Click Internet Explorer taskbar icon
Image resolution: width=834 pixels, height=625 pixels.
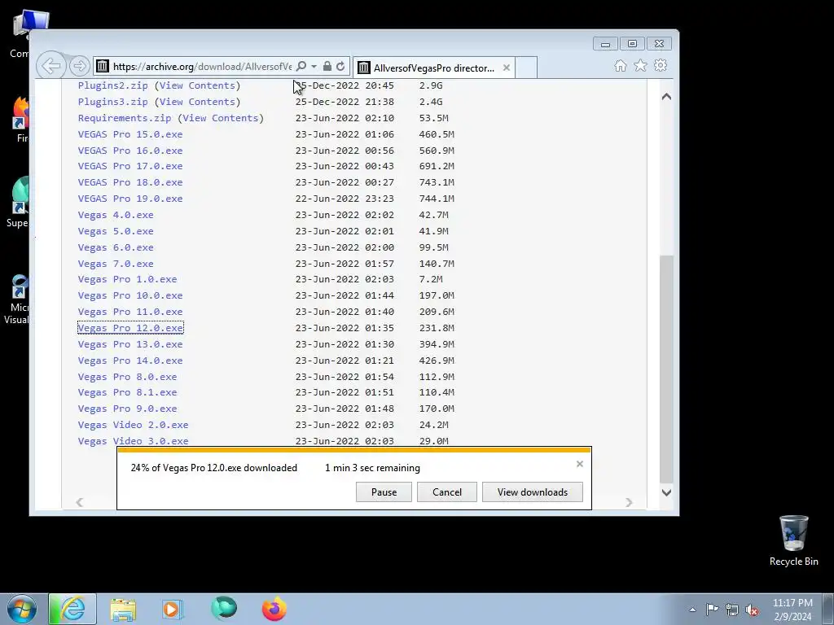click(x=72, y=609)
